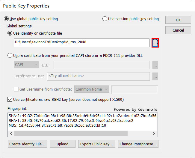Click the browse button for identity file

point(155,43)
